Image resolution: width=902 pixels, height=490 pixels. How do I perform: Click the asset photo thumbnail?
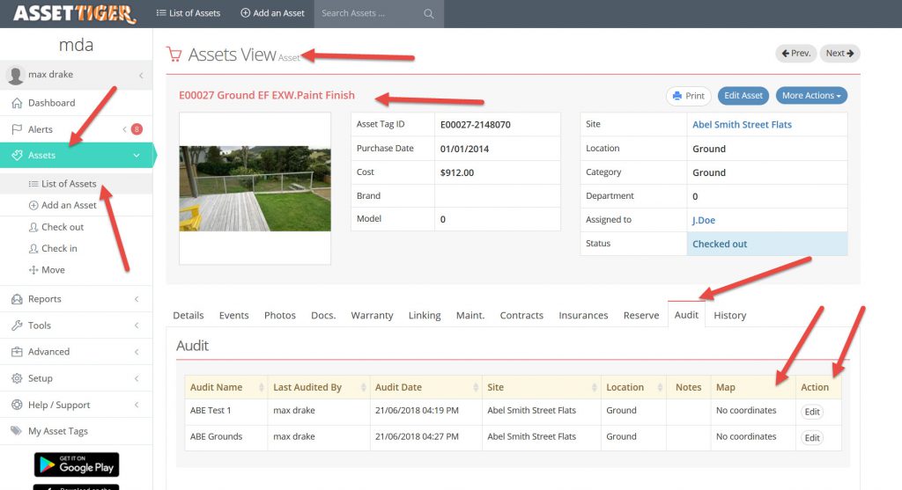tap(255, 188)
